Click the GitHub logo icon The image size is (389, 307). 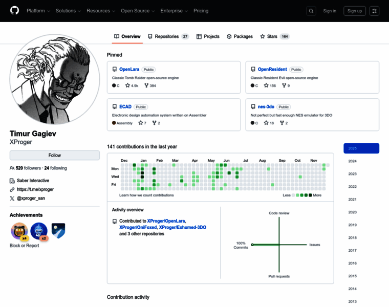click(14, 11)
